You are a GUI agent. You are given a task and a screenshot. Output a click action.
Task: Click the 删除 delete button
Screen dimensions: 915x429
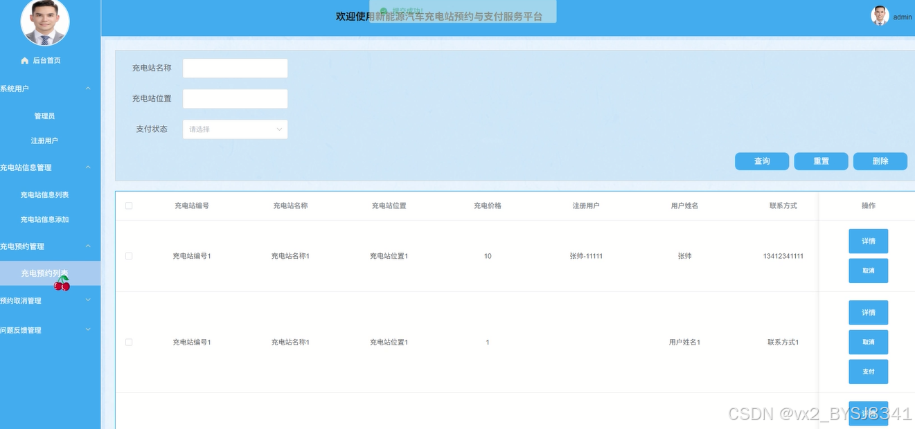pyautogui.click(x=880, y=161)
